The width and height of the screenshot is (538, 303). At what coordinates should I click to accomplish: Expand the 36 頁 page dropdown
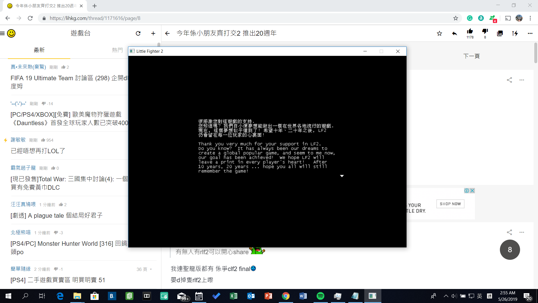coord(144,269)
